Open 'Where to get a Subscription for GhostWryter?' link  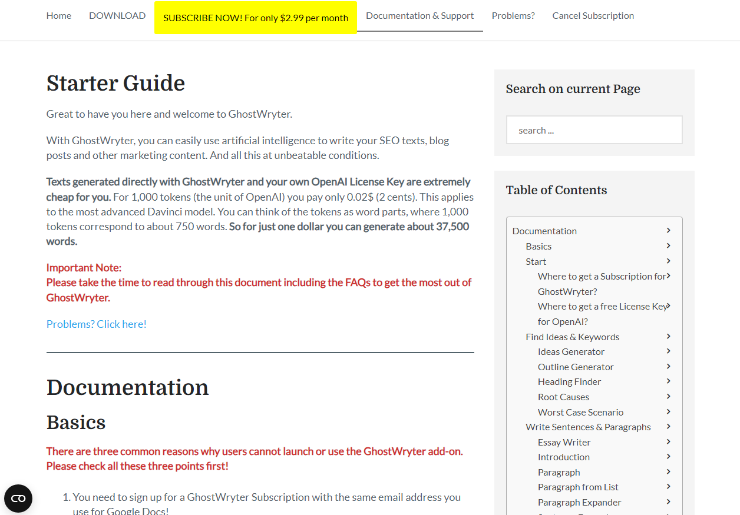coord(602,284)
